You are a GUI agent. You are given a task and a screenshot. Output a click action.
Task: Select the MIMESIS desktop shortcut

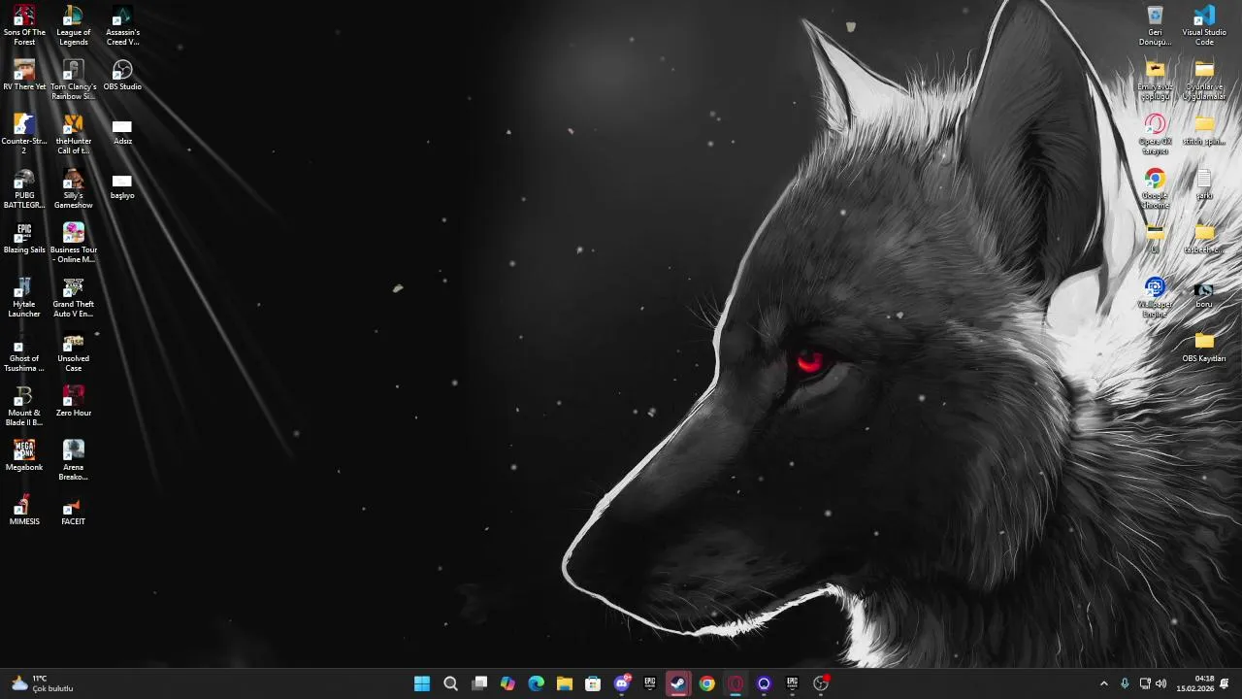(24, 511)
